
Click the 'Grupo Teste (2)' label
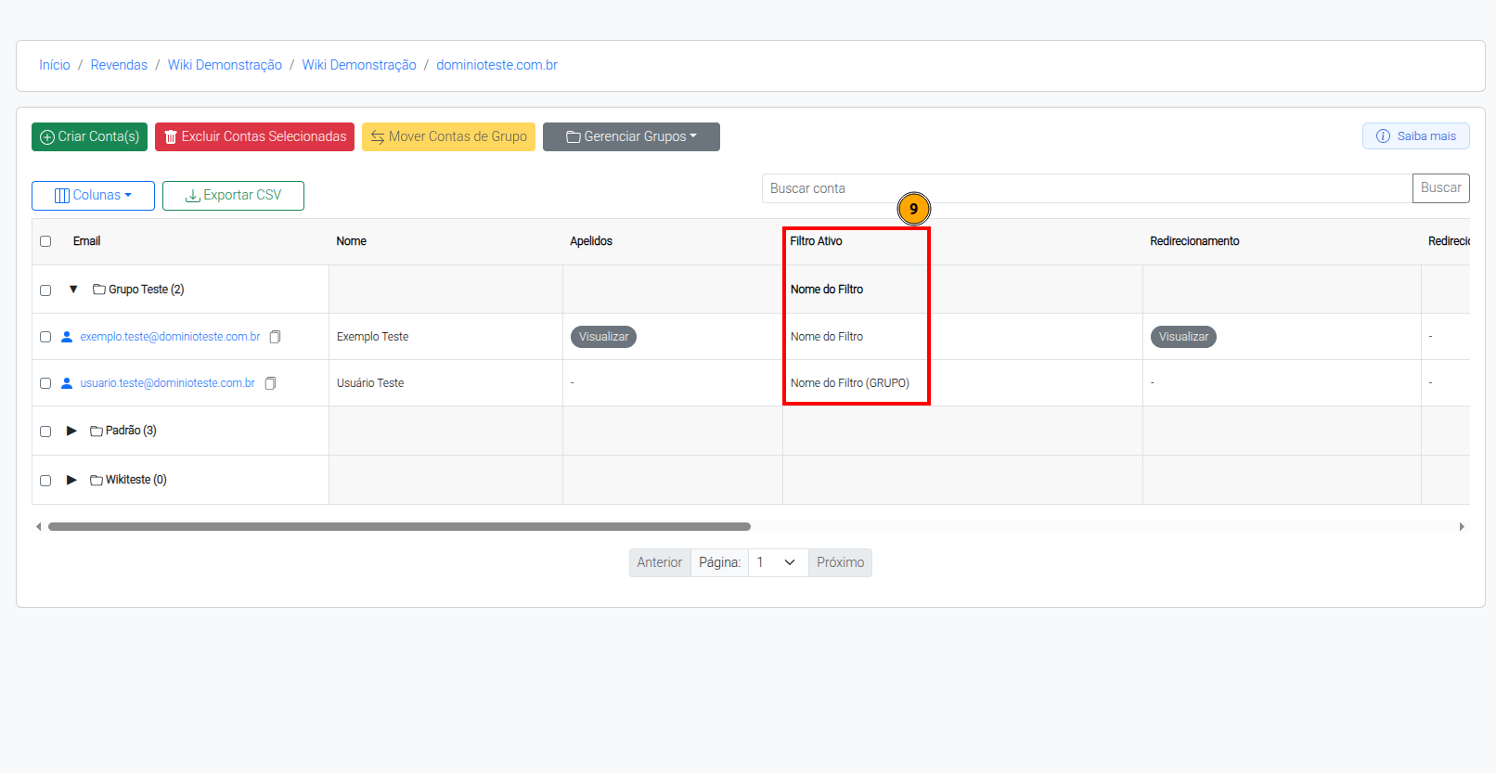click(x=147, y=290)
